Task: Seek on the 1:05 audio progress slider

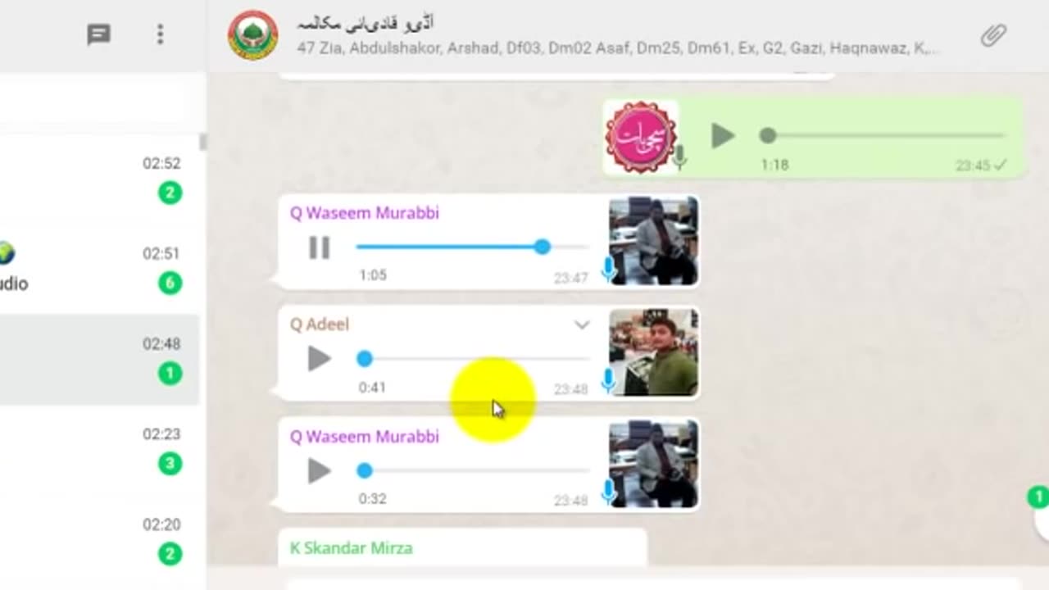Action: coord(472,247)
